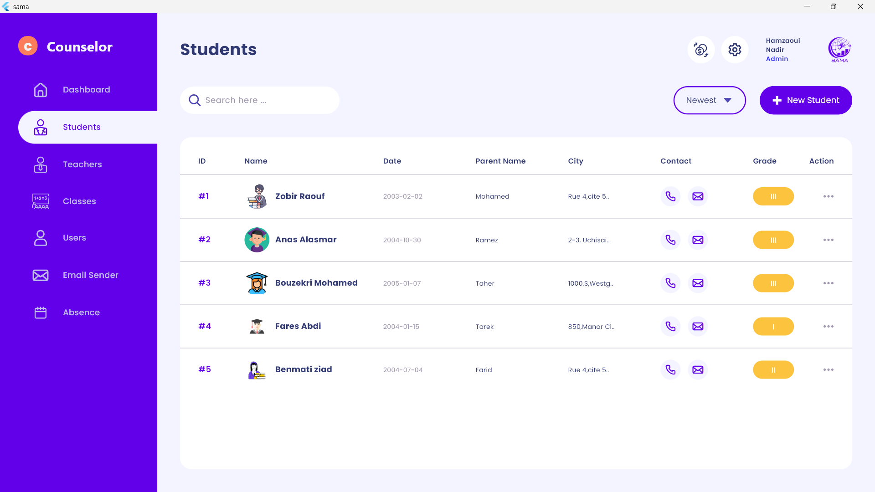The width and height of the screenshot is (875, 492).
Task: Click the call icon for Bouzekri Mohamed
Action: click(x=670, y=283)
